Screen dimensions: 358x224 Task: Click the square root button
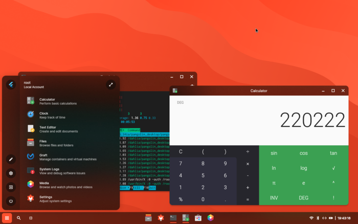333,168
